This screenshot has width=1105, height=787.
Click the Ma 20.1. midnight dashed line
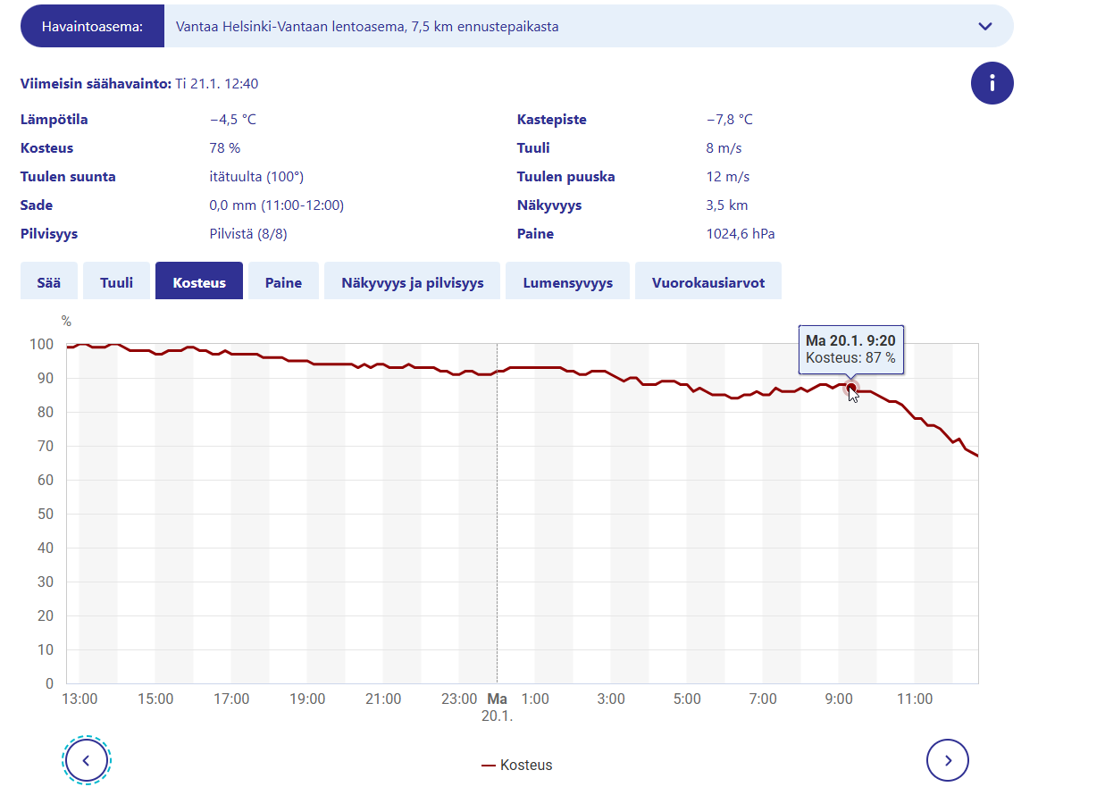(497, 536)
